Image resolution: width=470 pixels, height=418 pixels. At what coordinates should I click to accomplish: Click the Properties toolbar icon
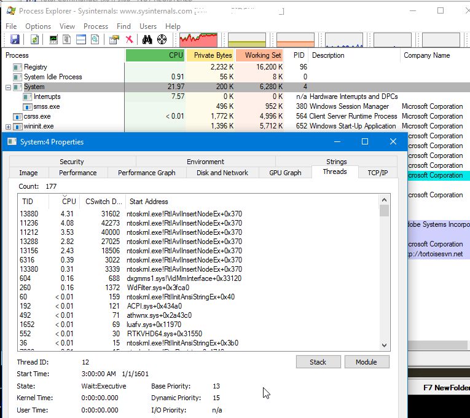click(114, 39)
